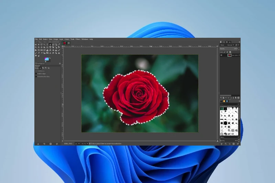Open the Tool Options tab configuration menu
Viewport: 275px width, 183px height.
click(60, 64)
